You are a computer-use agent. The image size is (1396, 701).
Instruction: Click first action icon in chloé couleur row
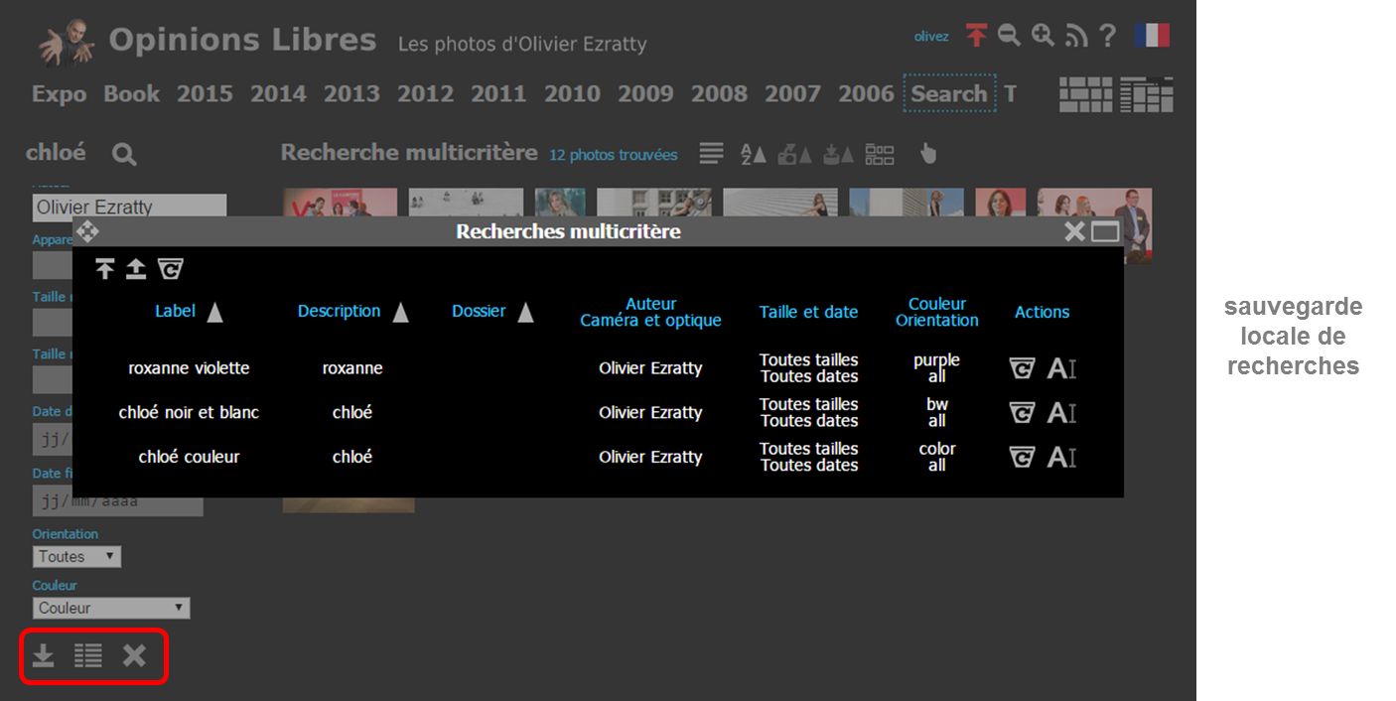(1022, 457)
